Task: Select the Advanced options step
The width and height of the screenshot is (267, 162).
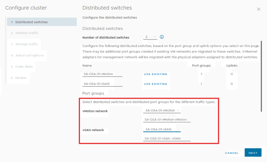Action: pos(29,55)
